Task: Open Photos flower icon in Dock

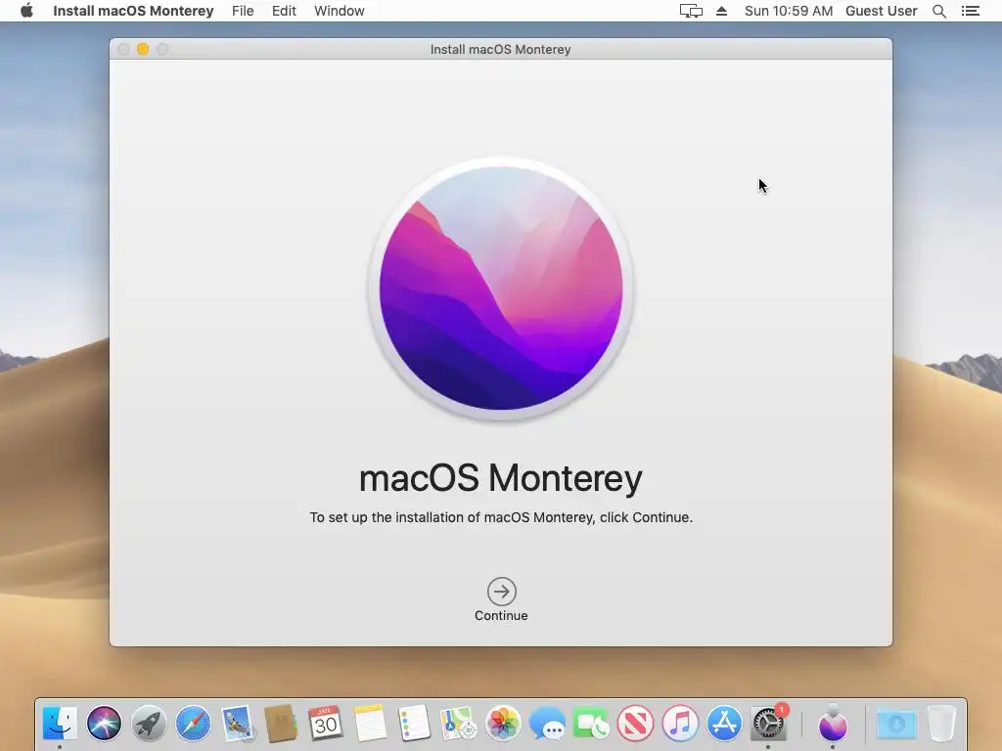Action: click(x=503, y=724)
